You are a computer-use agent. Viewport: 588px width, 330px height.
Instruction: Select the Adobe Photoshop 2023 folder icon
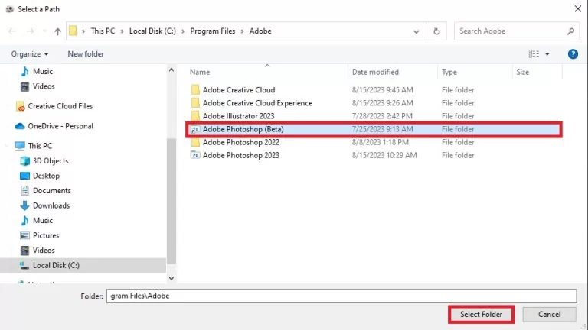[195, 155]
